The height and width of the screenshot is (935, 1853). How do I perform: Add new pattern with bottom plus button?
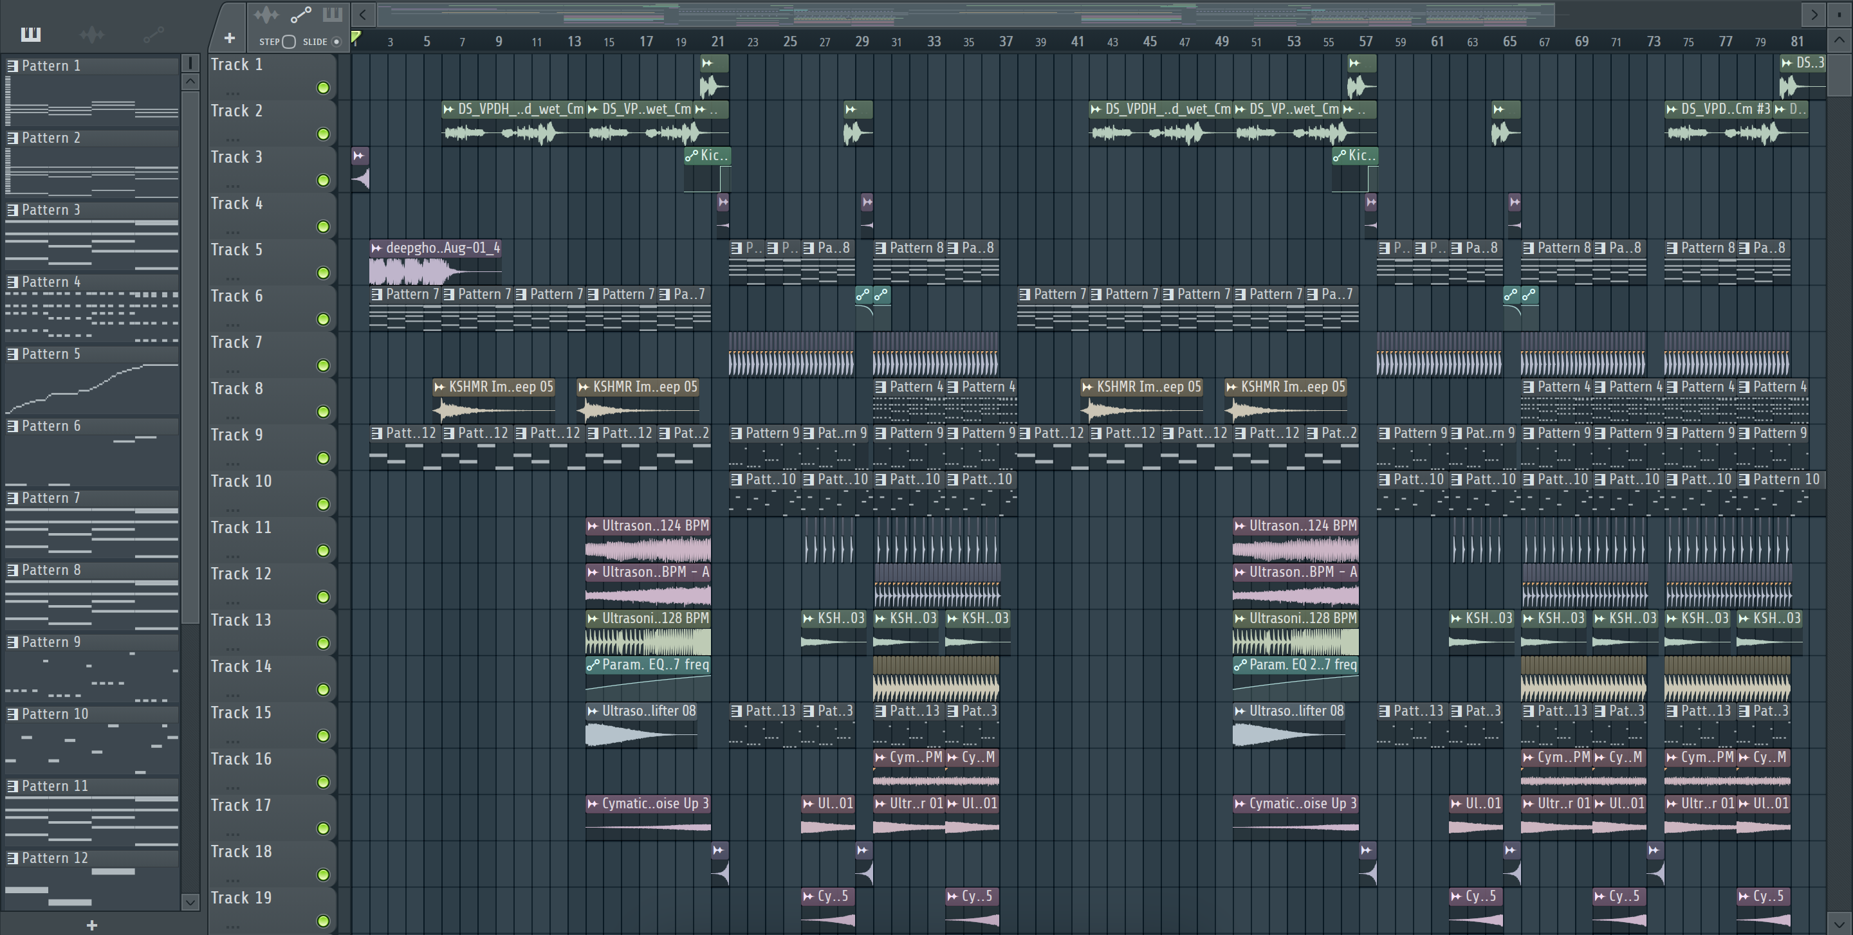(91, 925)
